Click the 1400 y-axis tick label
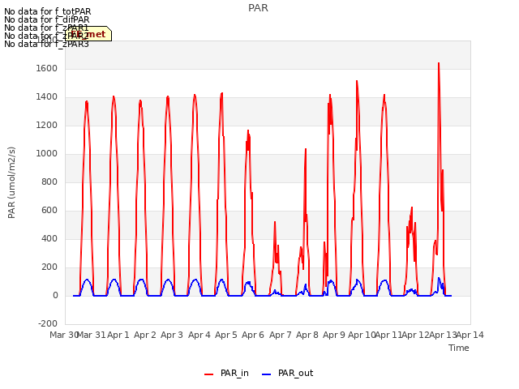The image size is (519, 389). [x=47, y=97]
